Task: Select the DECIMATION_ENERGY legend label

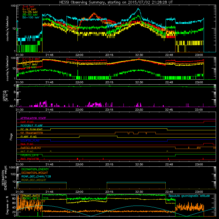Action: coord(35,169)
